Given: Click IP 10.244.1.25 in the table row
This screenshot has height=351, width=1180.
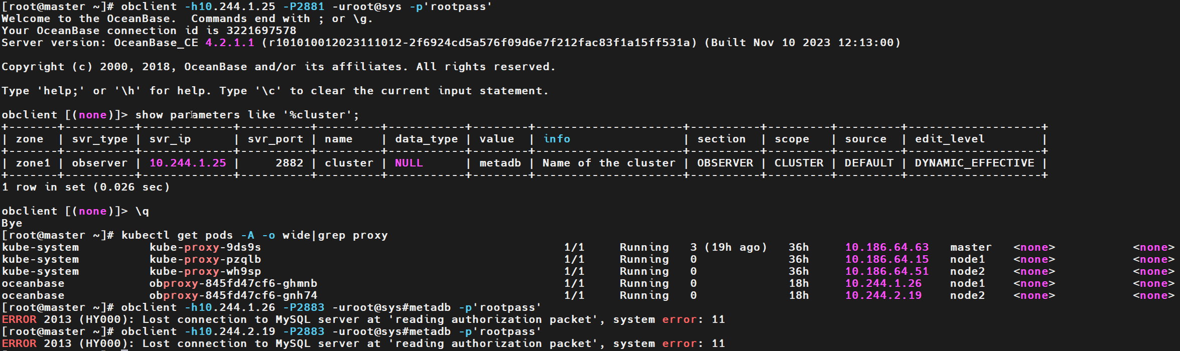Looking at the screenshot, I should (x=188, y=163).
